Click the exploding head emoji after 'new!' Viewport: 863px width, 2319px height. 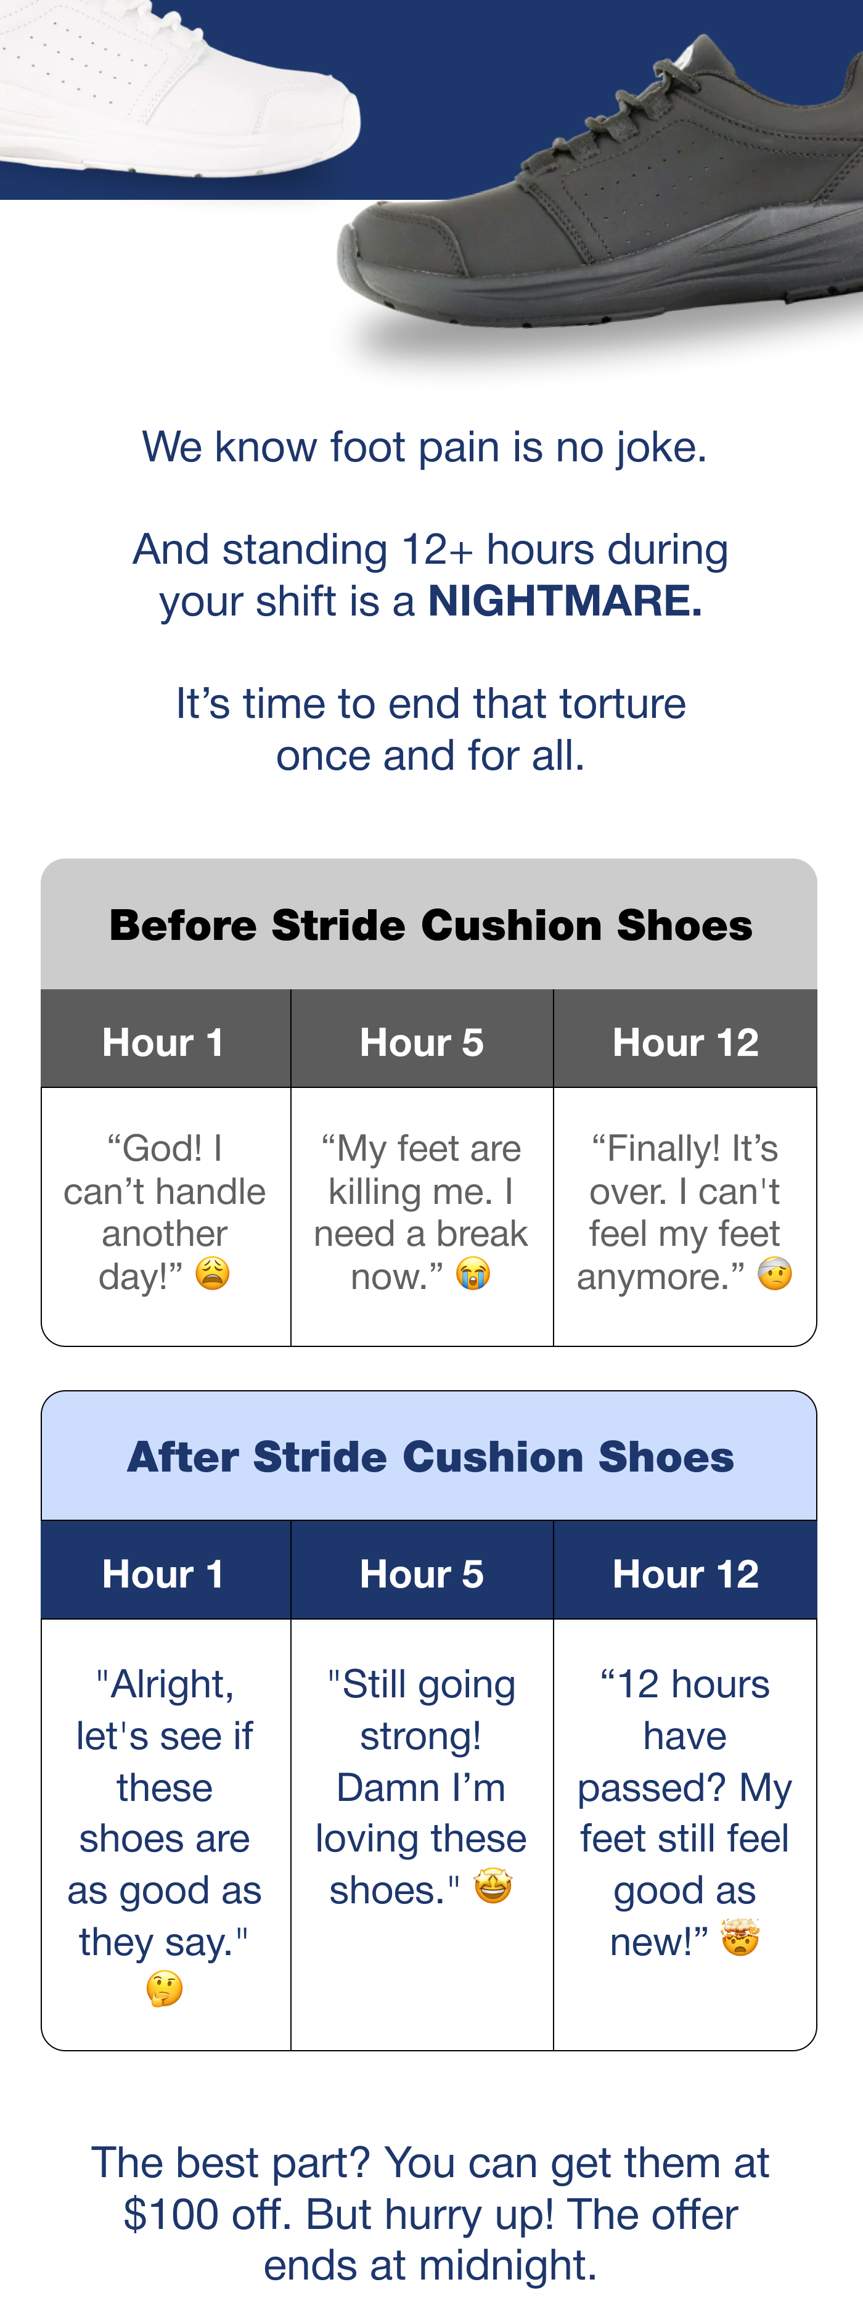pos(740,1937)
